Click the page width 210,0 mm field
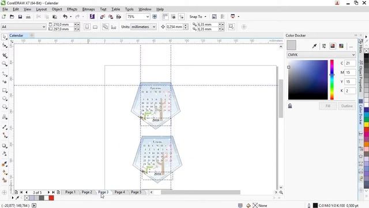 click(63, 24)
